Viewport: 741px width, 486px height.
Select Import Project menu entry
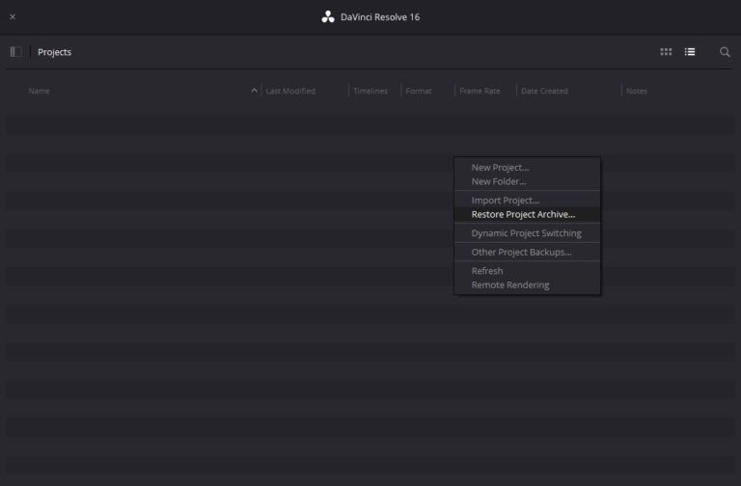pyautogui.click(x=505, y=201)
